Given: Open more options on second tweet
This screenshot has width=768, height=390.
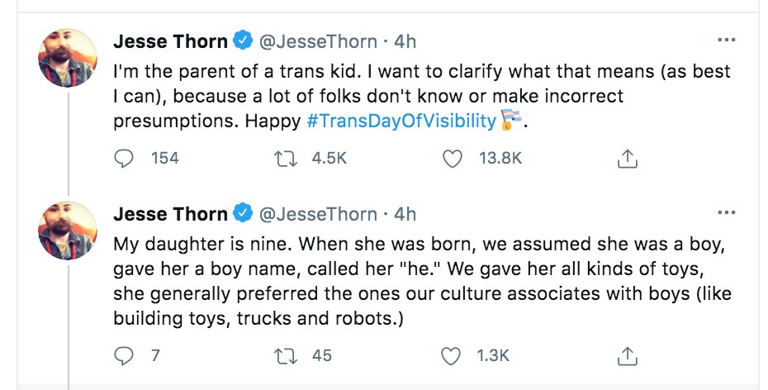Looking at the screenshot, I should (x=727, y=213).
